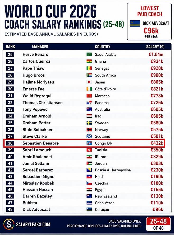Click the Scotland flag icon
The width and height of the screenshot is (174, 235).
pyautogui.click(x=89, y=136)
